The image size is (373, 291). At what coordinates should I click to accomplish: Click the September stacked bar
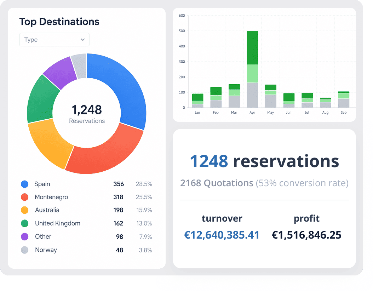click(344, 99)
